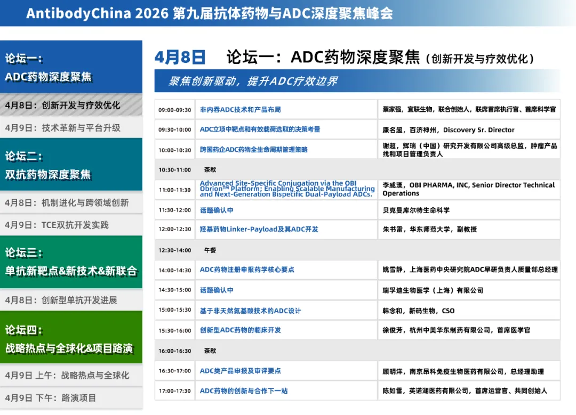Open 论坛四 战略热点与全球化&项目路演 section
Image resolution: width=576 pixels, height=415 pixels.
71,337
